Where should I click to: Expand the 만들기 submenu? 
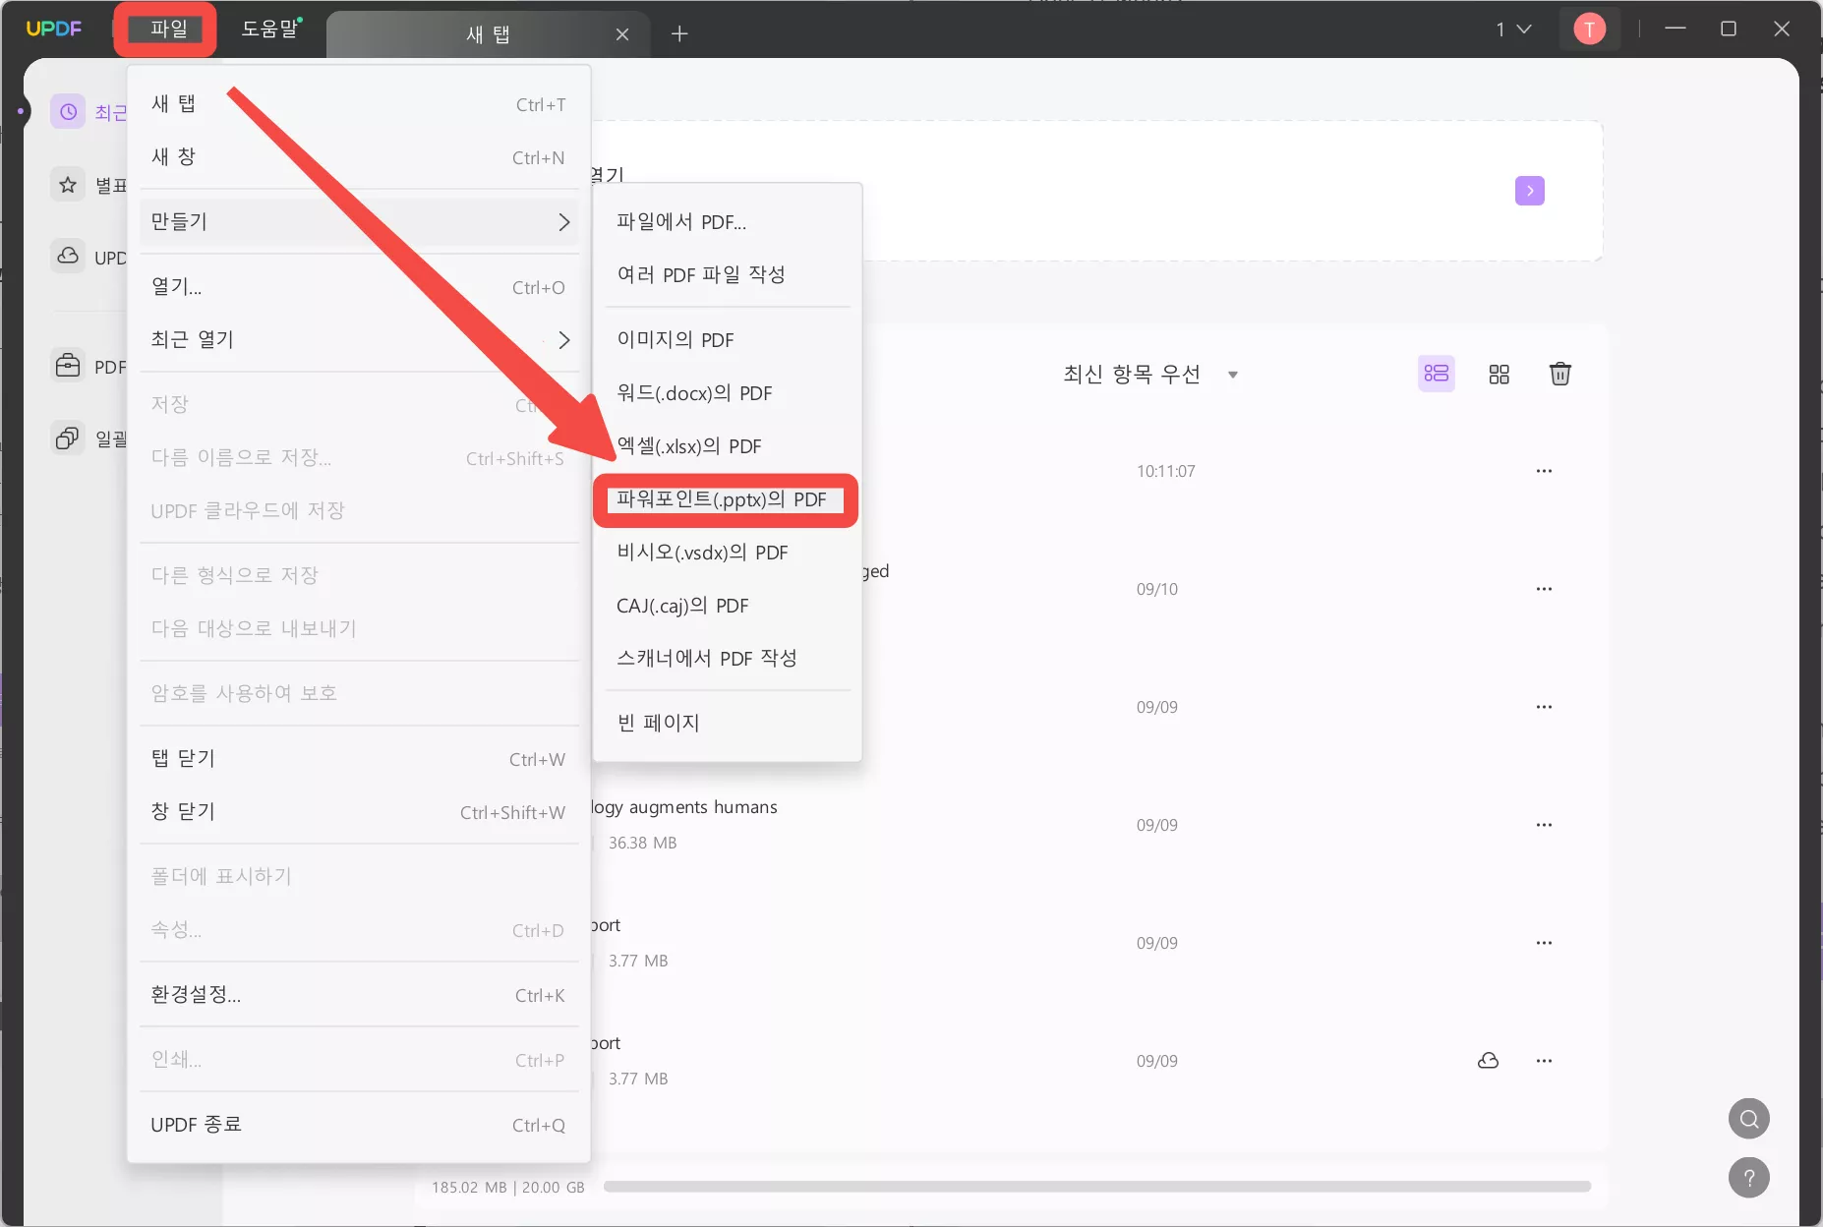pyautogui.click(x=359, y=222)
